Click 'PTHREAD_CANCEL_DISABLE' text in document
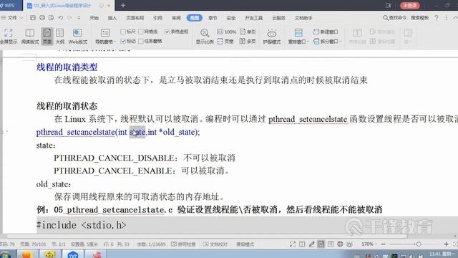This screenshot has width=458, height=258. [x=114, y=158]
